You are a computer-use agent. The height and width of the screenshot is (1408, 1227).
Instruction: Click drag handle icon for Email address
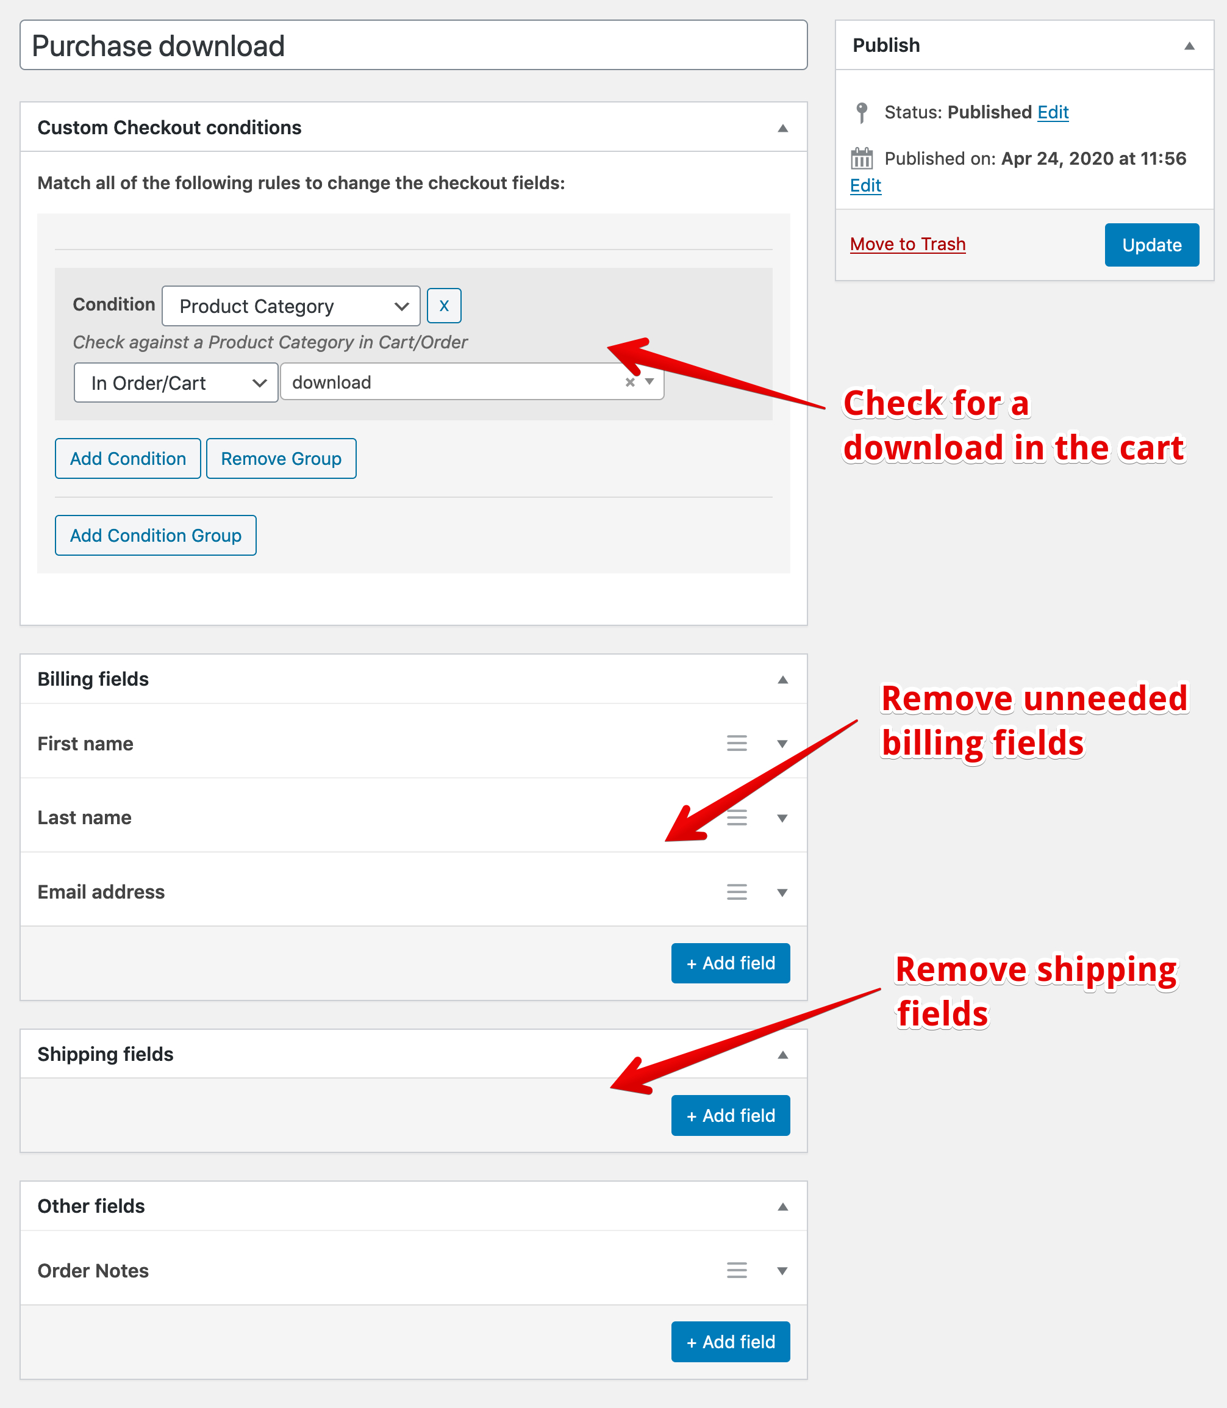[736, 892]
